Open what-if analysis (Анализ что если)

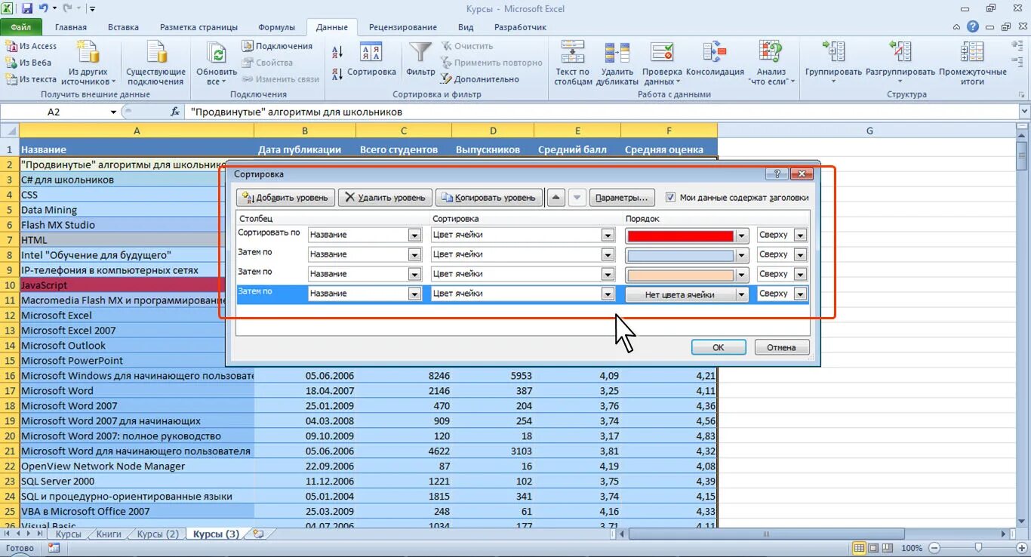click(x=771, y=63)
